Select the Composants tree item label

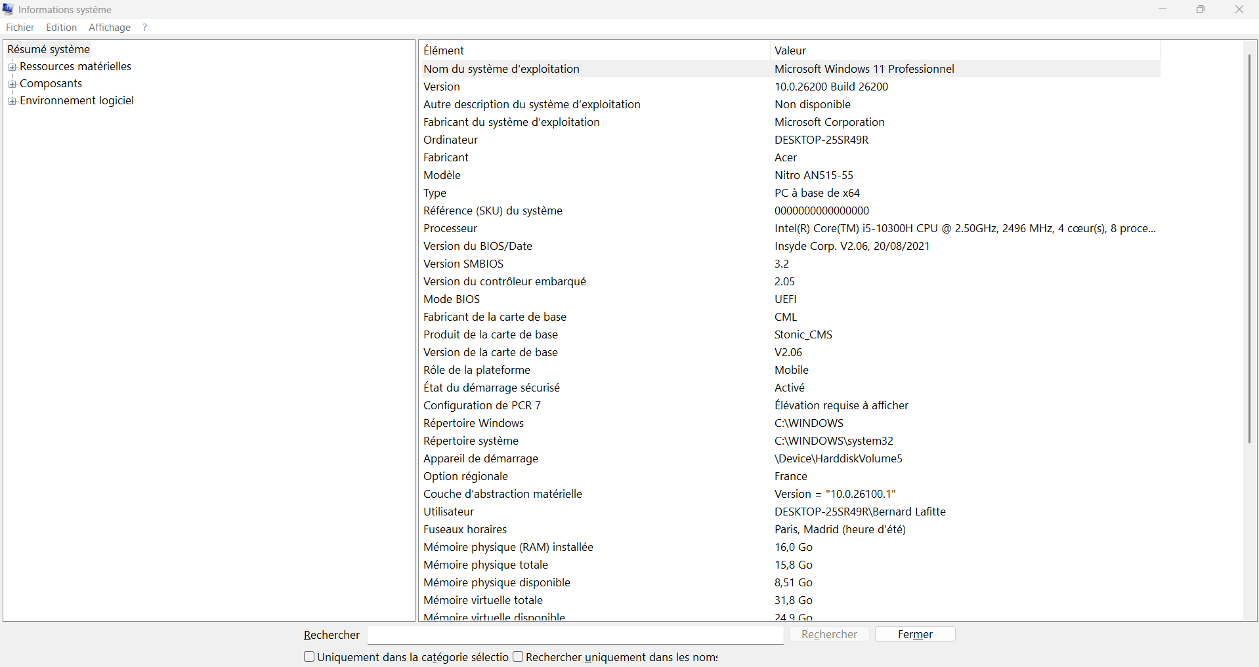[x=51, y=83]
